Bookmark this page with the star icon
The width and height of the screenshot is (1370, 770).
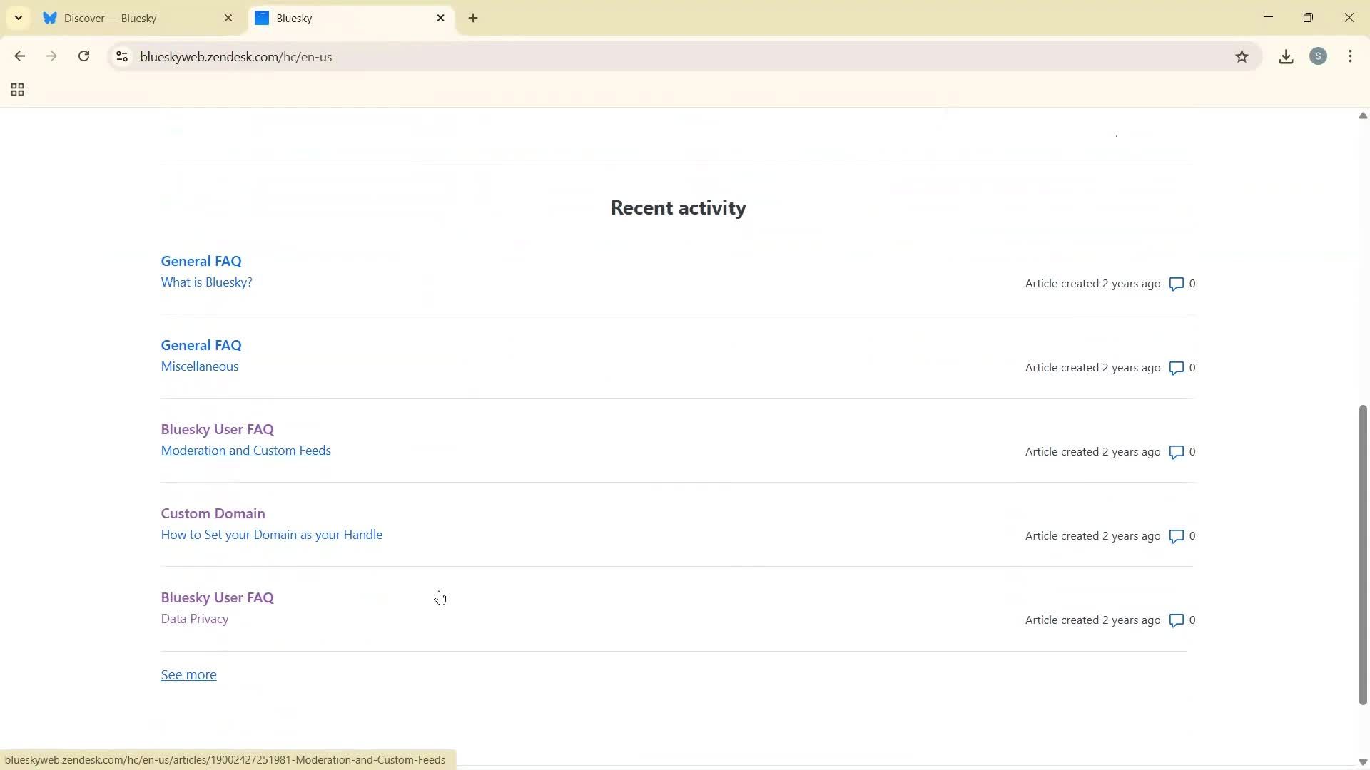[1242, 56]
